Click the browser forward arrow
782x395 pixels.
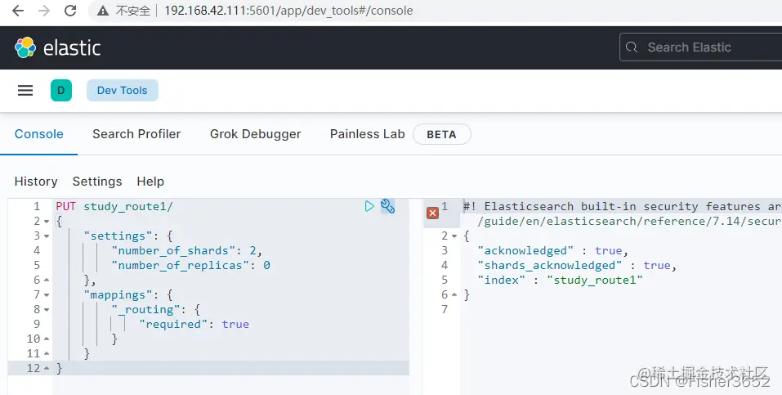point(44,11)
